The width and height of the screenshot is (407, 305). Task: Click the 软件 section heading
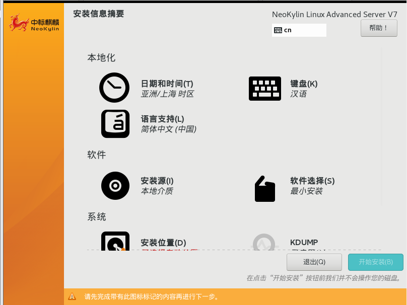(x=97, y=155)
